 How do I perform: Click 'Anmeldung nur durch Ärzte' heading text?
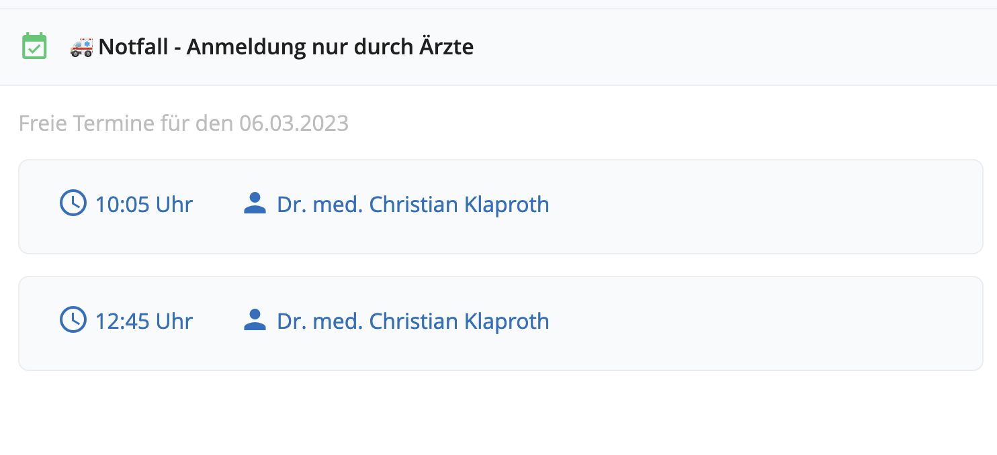click(330, 47)
